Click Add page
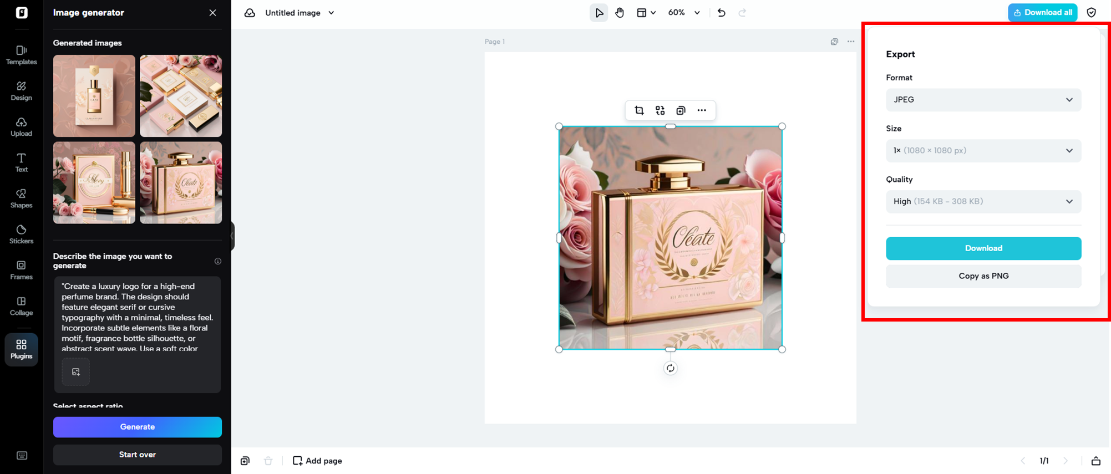This screenshot has width=1111, height=474. (x=317, y=461)
